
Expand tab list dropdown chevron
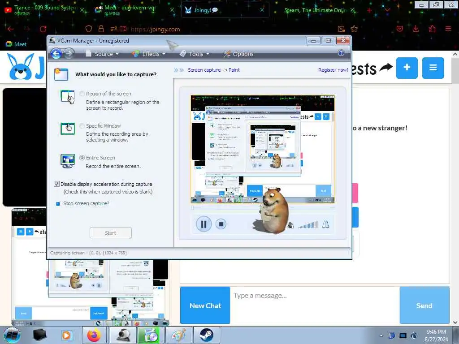tap(387, 10)
